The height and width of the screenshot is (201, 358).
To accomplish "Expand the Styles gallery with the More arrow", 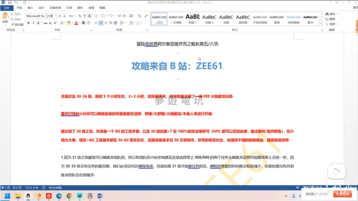I will pyautogui.click(x=321, y=24).
